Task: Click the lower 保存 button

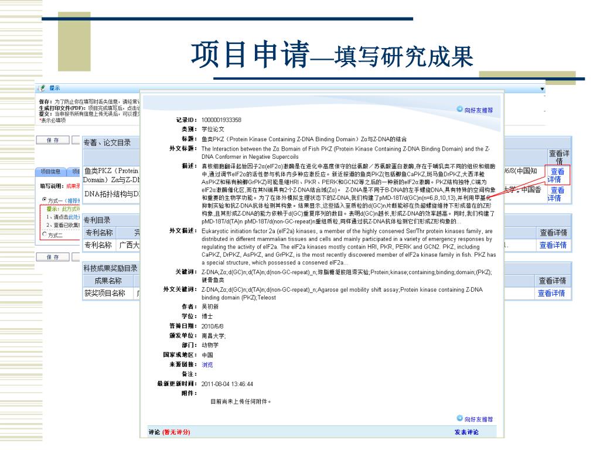Action: point(53,257)
